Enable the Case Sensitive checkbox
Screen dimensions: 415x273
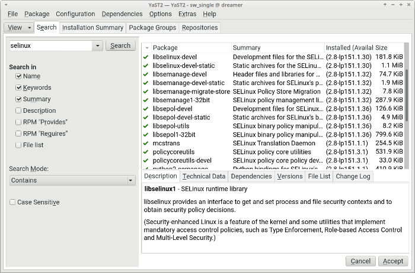[13, 202]
